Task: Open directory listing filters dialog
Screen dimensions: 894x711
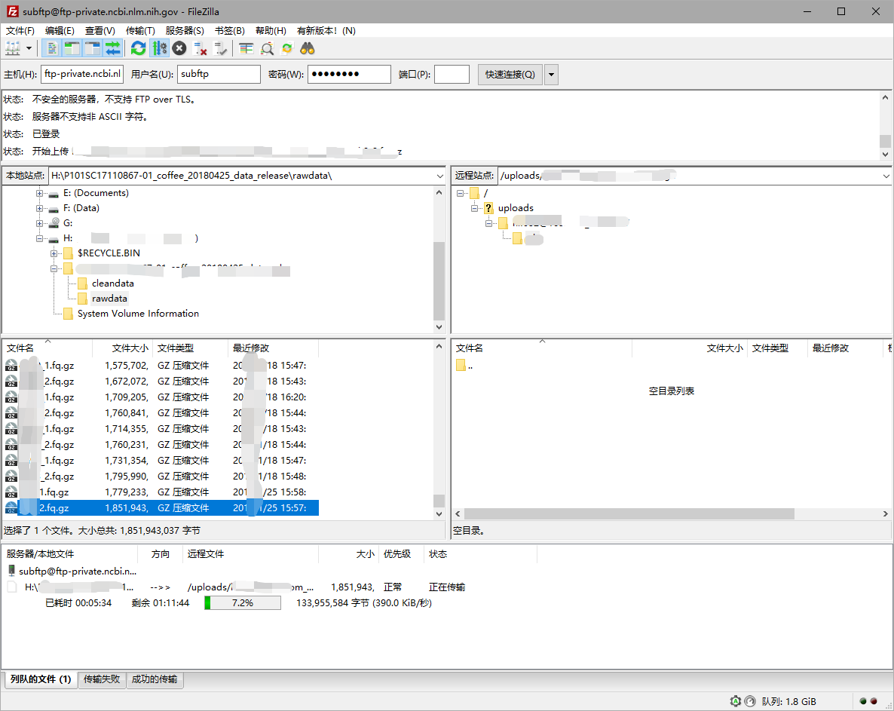Action: click(246, 48)
